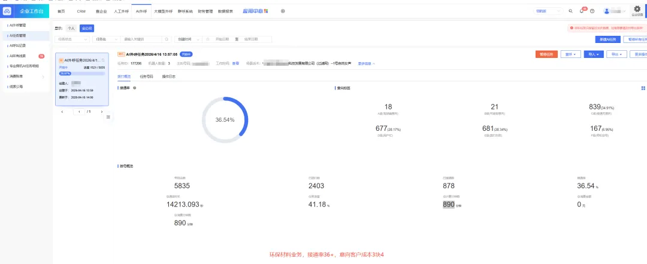
Task: Click the info icon next to 接通率
Action: pos(135,88)
